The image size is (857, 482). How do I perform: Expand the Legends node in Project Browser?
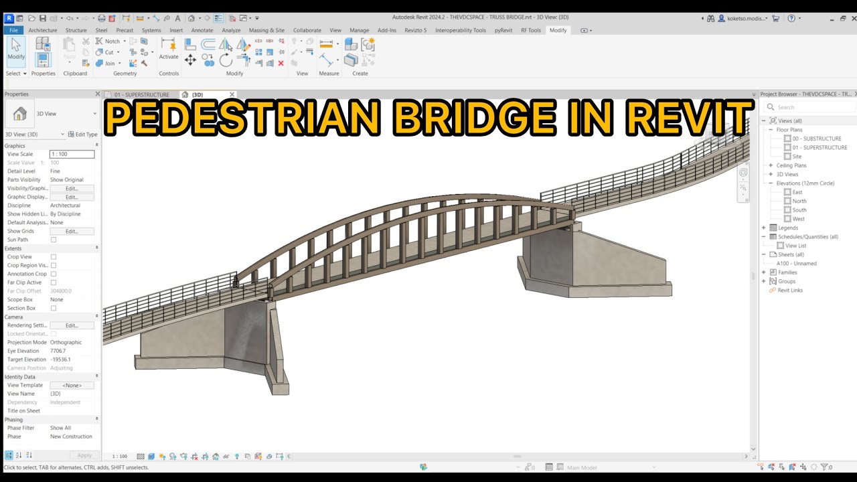pyautogui.click(x=764, y=228)
